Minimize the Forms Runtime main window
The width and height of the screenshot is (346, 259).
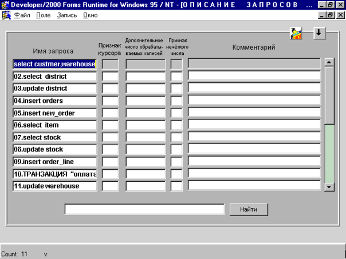tap(322, 5)
